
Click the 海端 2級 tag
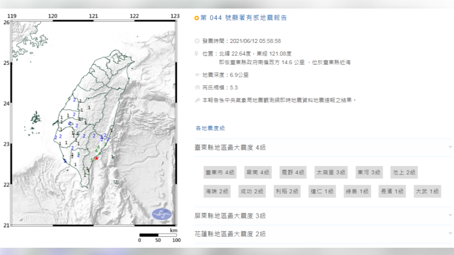217,191
